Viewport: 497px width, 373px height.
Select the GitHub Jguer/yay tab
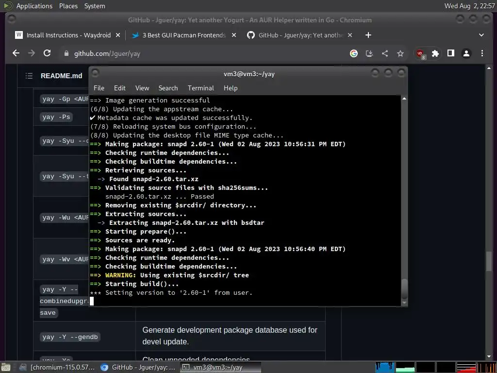(x=300, y=35)
